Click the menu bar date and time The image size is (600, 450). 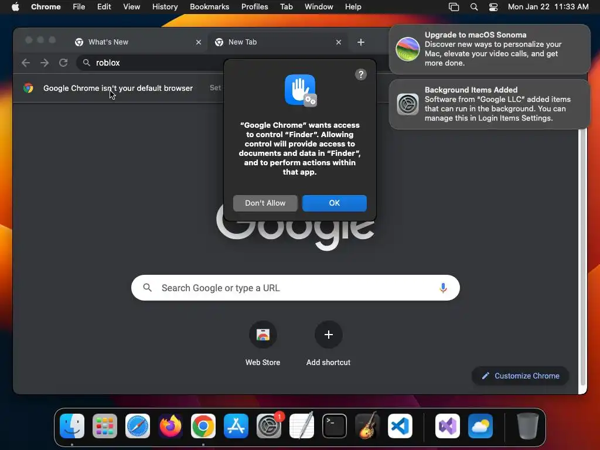coord(548,7)
